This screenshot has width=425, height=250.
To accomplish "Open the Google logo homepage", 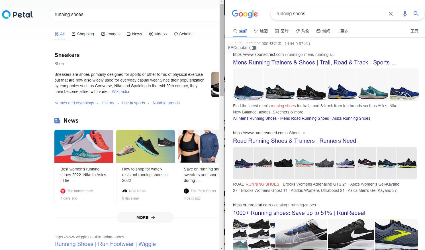I will (x=245, y=14).
